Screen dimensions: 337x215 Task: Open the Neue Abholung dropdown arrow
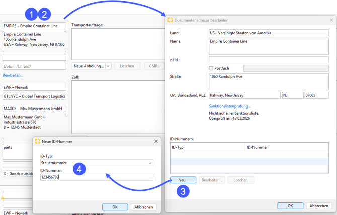(x=108, y=66)
